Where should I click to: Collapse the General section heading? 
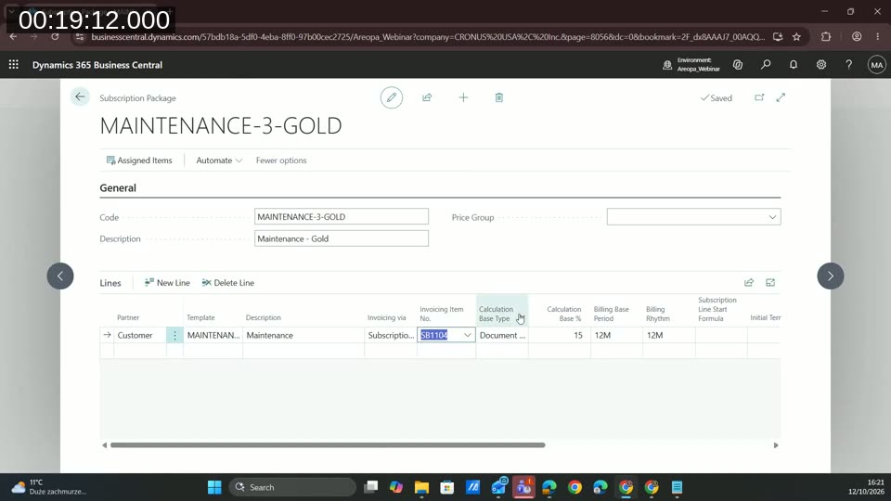118,188
